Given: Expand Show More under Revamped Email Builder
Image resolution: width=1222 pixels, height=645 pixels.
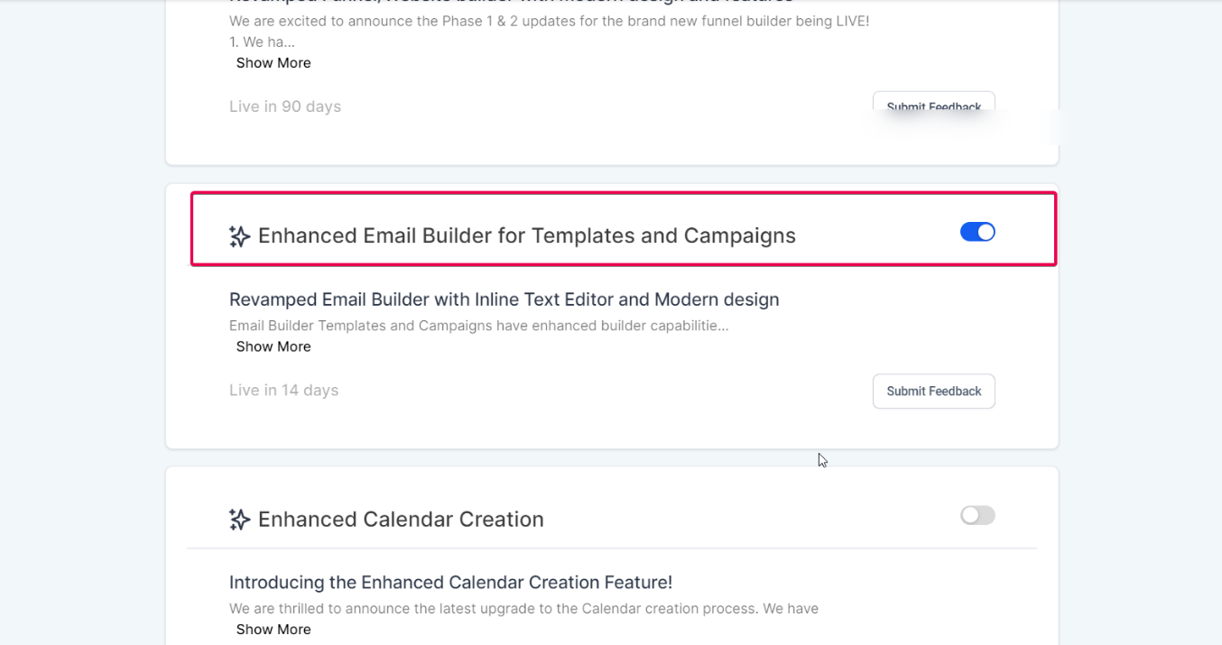Looking at the screenshot, I should pos(273,346).
